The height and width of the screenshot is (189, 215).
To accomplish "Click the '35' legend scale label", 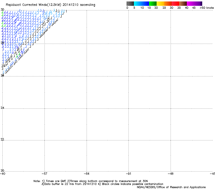I will (179, 8).
